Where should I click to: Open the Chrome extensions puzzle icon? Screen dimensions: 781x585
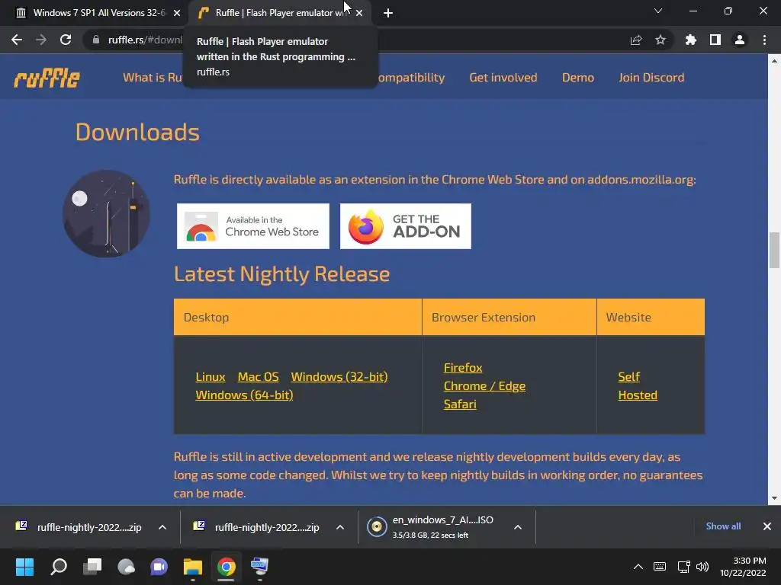[690, 40]
